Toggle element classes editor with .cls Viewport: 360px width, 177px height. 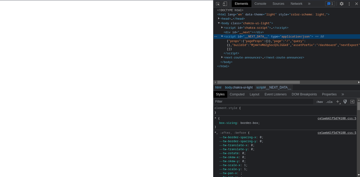pyautogui.click(x=329, y=102)
